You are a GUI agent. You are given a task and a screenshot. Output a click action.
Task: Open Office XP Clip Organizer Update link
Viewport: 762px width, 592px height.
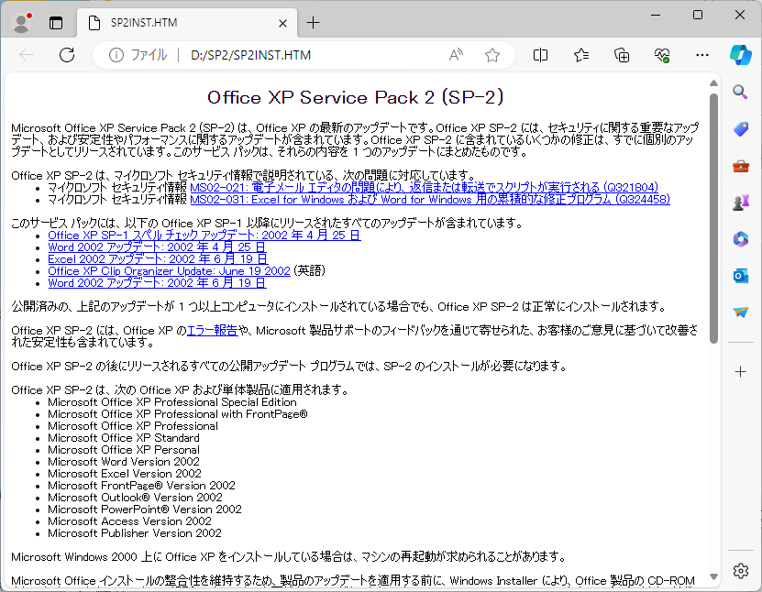tap(169, 271)
